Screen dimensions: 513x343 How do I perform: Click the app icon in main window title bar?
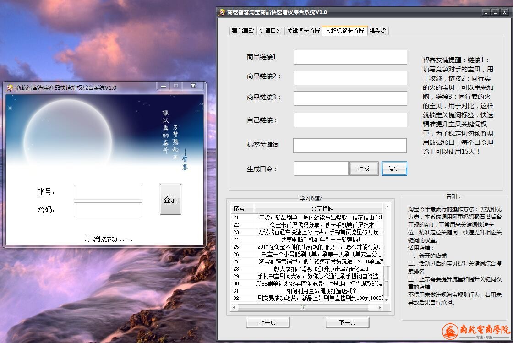coord(222,12)
